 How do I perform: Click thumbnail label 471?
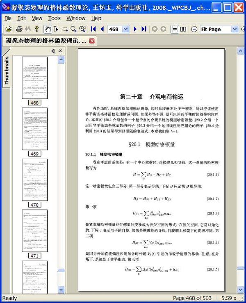(x=34, y=256)
